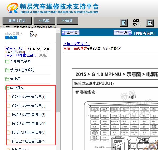Click the 车身电气系统 folder icon
This screenshot has width=158, height=150.
coord(7,61)
